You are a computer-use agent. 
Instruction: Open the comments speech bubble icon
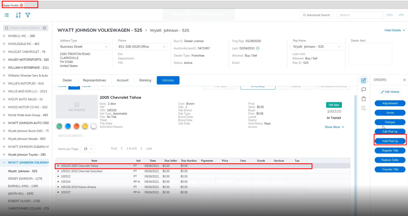pyautogui.click(x=363, y=90)
